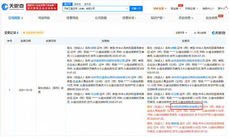The image size is (229, 137).
Task: Click the 变更项目 column header in the table
Action: pyautogui.click(x=51, y=41)
